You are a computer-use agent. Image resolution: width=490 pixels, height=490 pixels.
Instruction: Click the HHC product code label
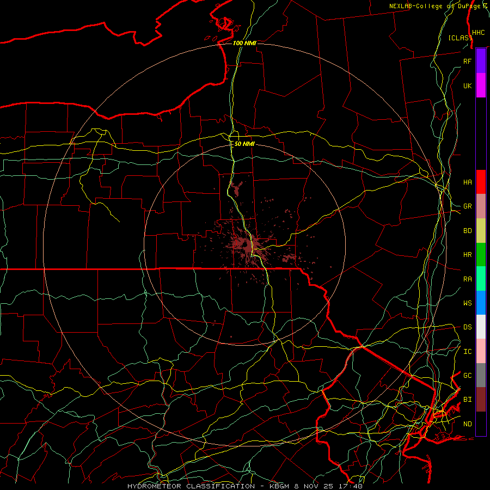(478, 33)
